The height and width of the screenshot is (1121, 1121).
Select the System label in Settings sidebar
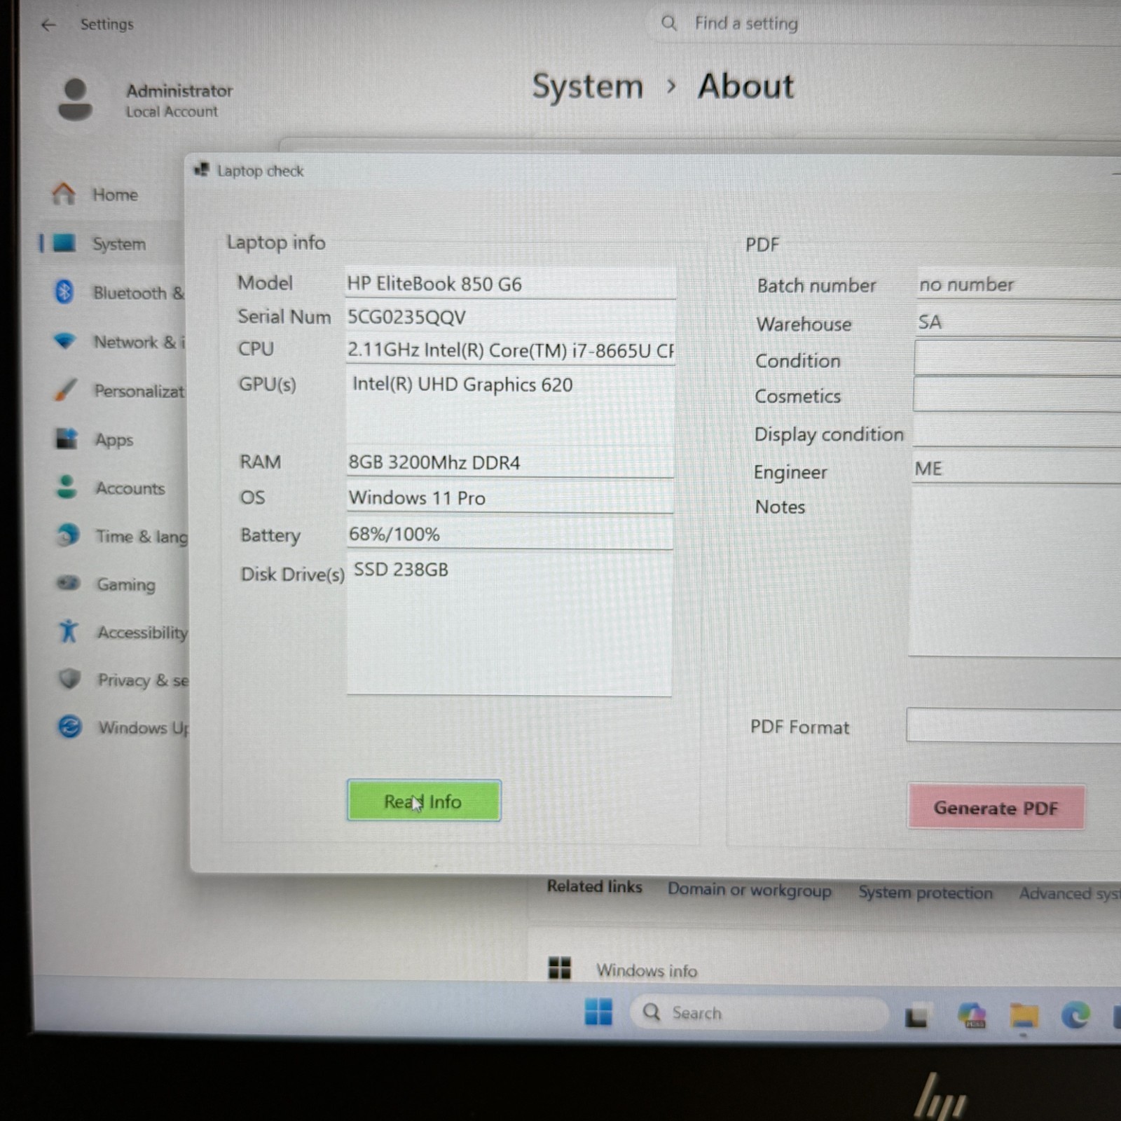119,244
